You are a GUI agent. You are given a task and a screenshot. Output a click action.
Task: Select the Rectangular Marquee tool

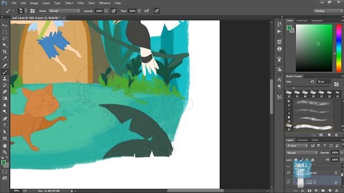(x=5, y=32)
